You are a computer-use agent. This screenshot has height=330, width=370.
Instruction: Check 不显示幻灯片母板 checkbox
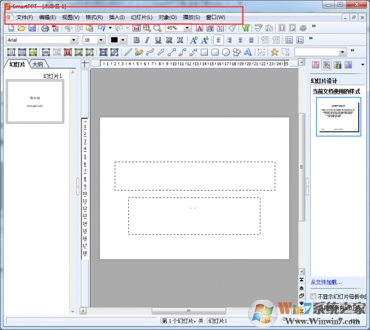[x=313, y=296]
